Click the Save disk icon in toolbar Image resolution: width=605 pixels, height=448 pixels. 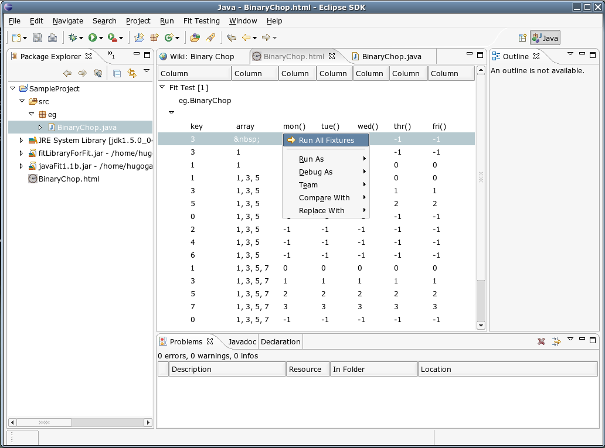tap(37, 38)
